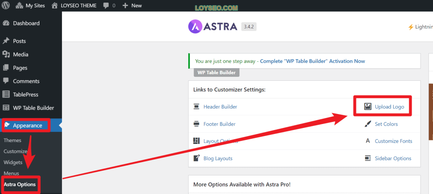Open Blog Layouts link

218,159
